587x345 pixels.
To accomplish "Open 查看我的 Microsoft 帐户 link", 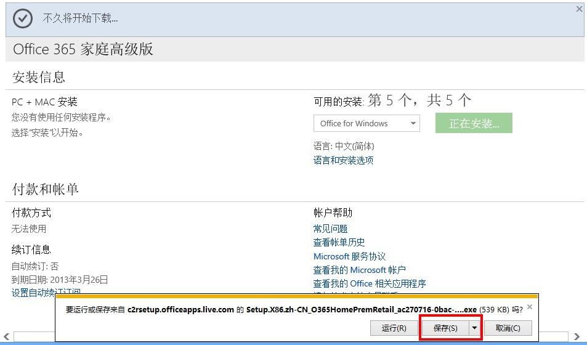I will point(359,270).
